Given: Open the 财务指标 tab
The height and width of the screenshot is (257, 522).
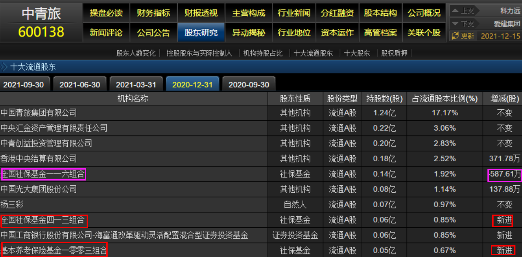Looking at the screenshot, I should [154, 13].
